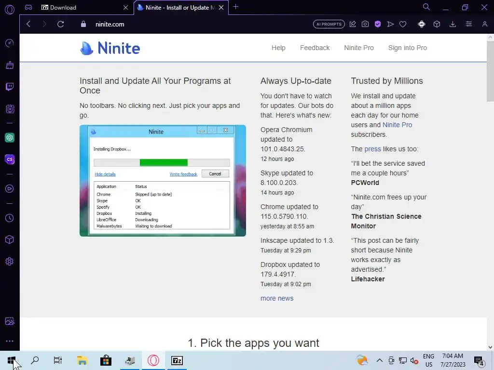Open Twitch panel in sidebar

[x=10, y=87]
